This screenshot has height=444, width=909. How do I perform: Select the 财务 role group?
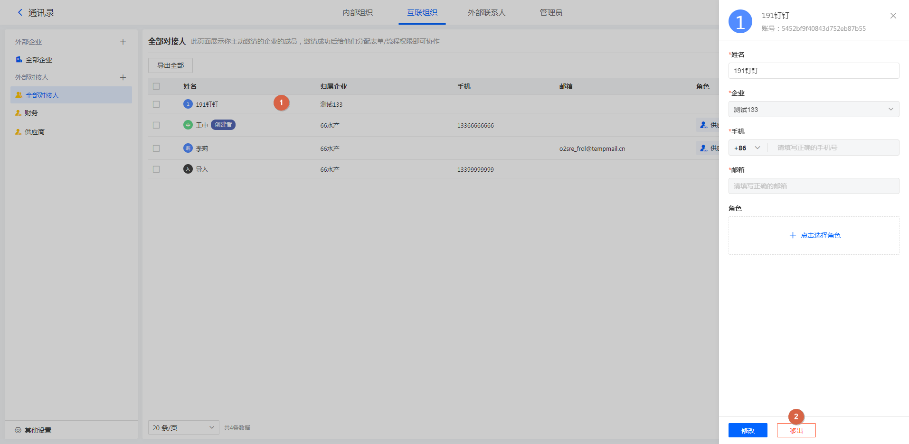coord(31,113)
